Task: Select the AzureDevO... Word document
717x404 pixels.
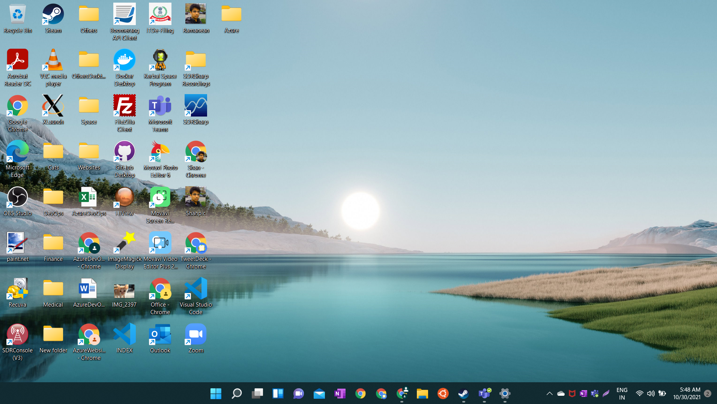Action: click(89, 293)
